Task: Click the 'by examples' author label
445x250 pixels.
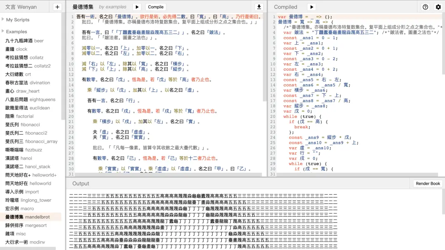Action: pyautogui.click(x=112, y=7)
